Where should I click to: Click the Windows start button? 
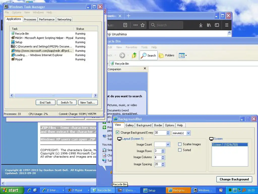pos(12,190)
